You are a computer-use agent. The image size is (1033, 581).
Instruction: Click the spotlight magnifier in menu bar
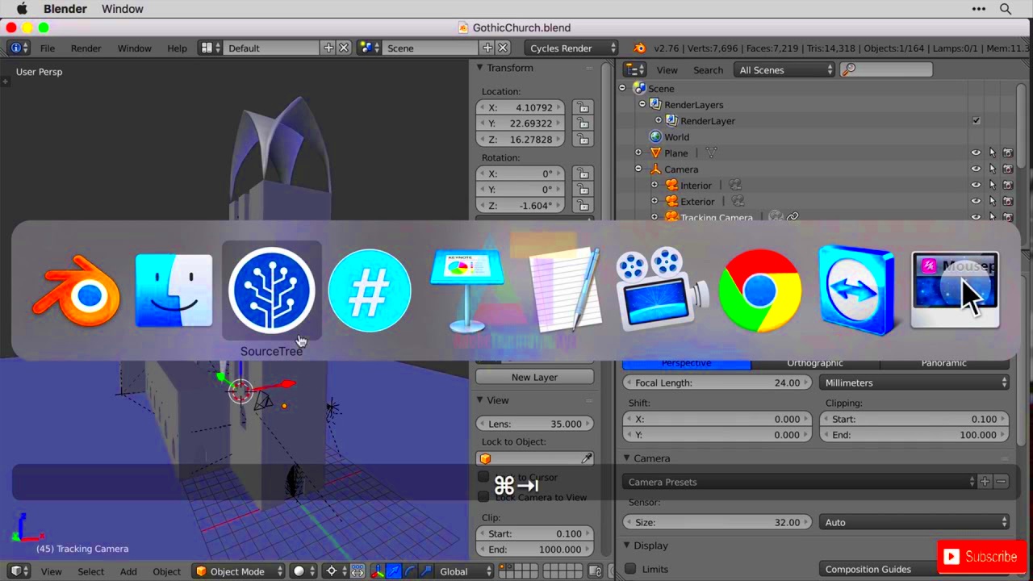[1006, 9]
